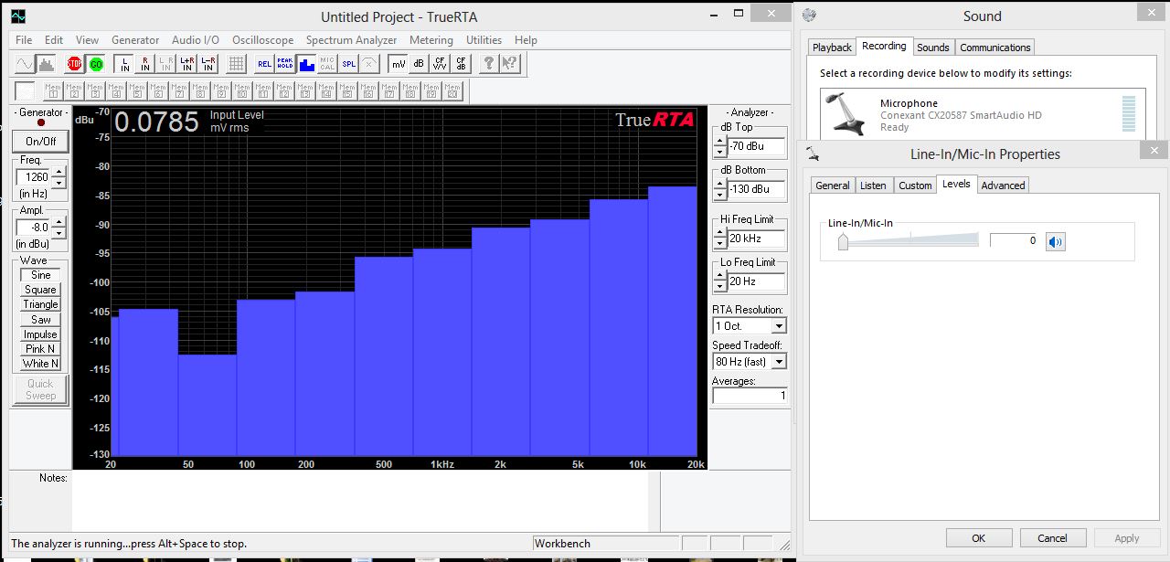Open help via question mark icon
The height and width of the screenshot is (562, 1170).
(x=489, y=64)
